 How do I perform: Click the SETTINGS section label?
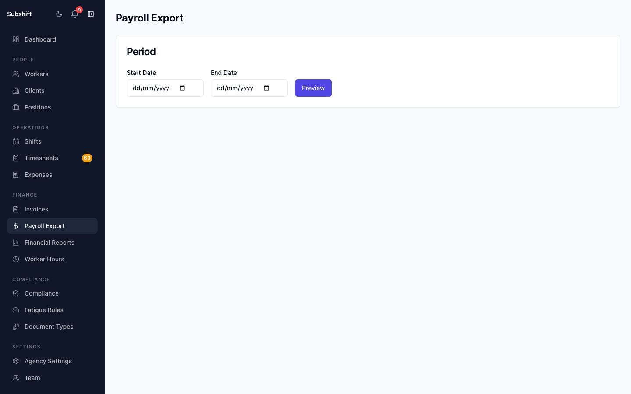coord(26,347)
